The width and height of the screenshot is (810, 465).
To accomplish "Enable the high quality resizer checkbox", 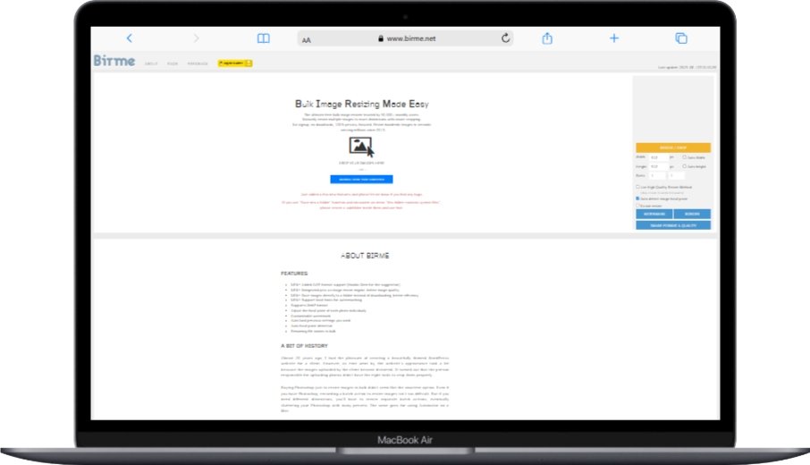I will pos(637,187).
